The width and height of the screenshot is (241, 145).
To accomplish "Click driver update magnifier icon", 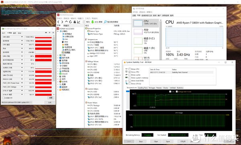I will coord(105,22).
